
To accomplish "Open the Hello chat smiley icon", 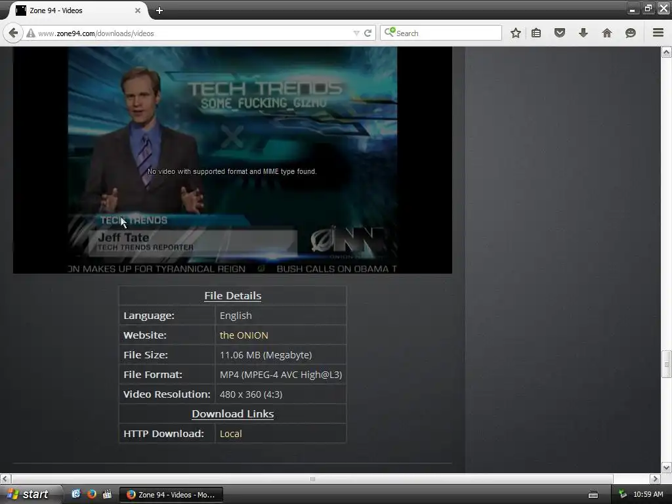I will 631,33.
